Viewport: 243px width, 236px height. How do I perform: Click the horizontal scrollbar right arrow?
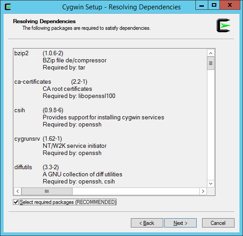203,191
